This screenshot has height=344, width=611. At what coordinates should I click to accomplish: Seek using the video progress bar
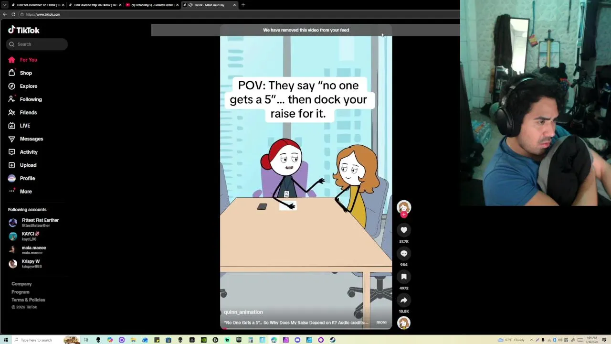[x=306, y=328]
